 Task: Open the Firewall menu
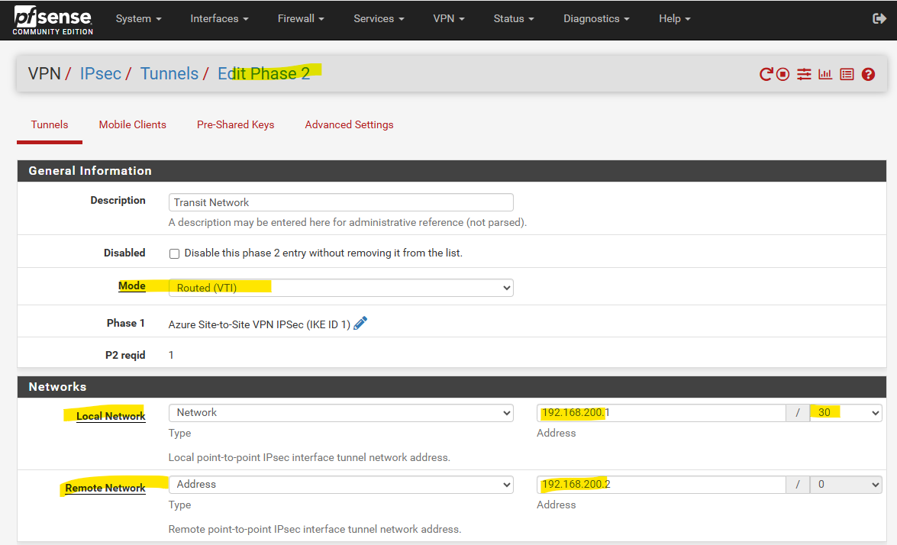301,19
